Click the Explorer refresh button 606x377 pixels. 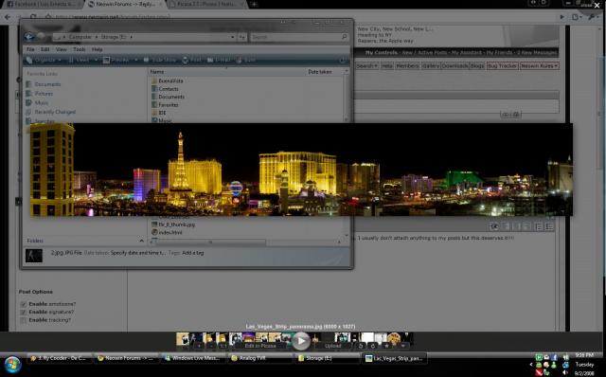[x=242, y=37]
